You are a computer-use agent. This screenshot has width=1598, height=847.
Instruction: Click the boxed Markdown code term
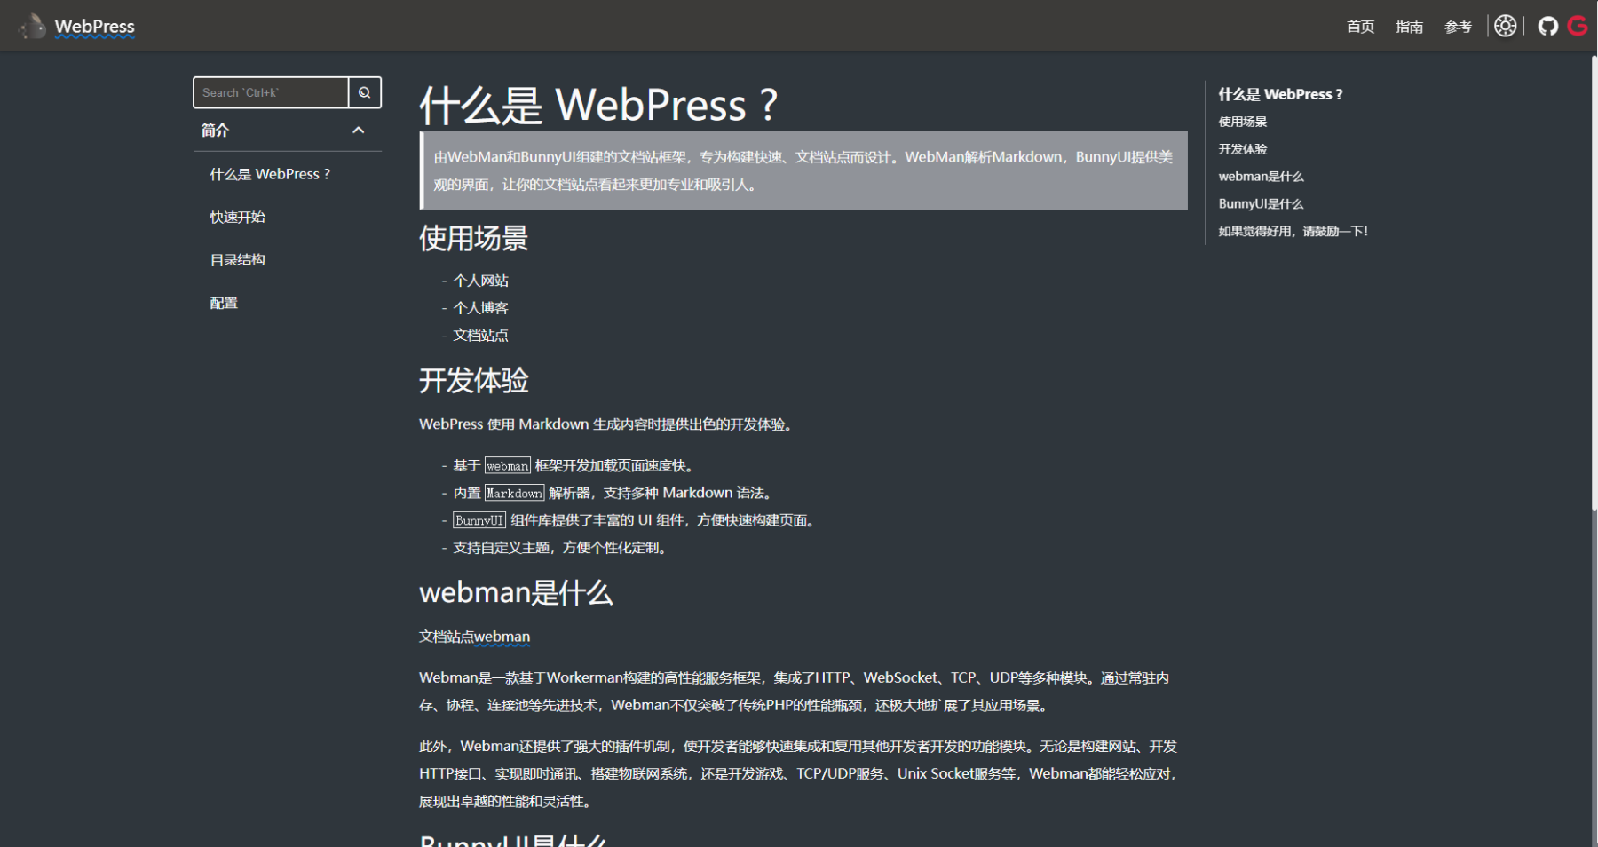click(514, 493)
